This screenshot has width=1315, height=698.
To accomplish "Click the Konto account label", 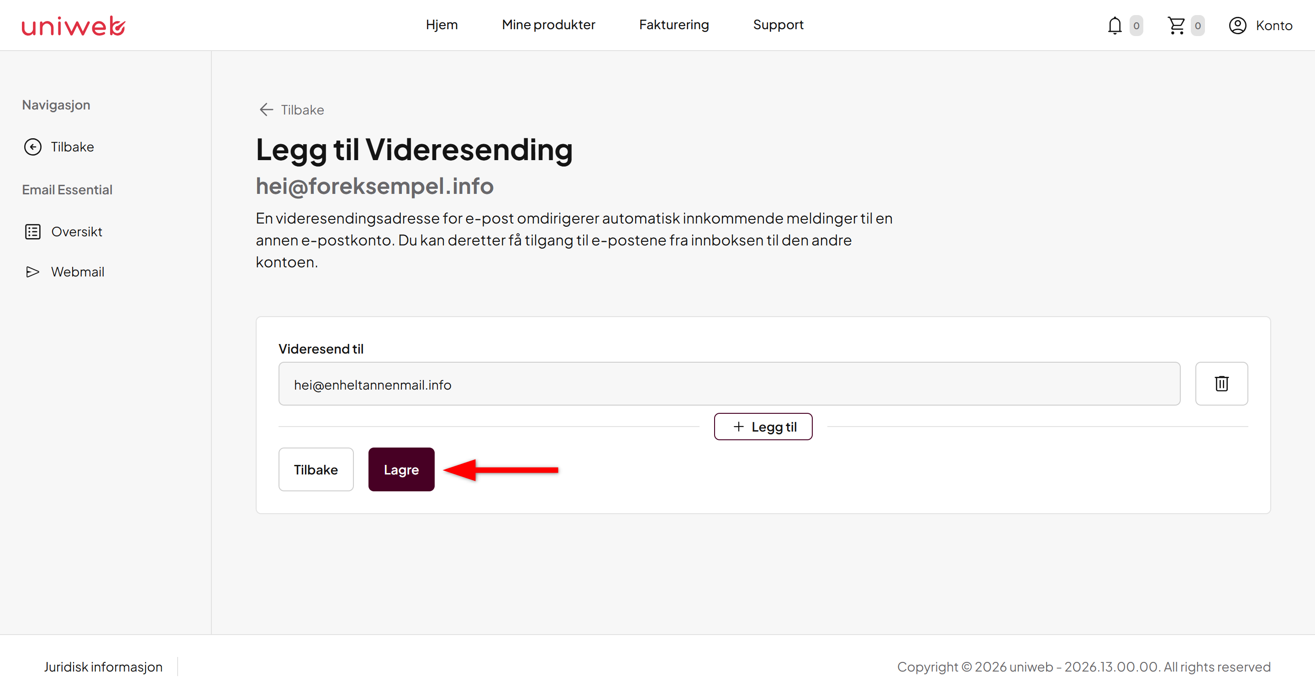I will pyautogui.click(x=1273, y=26).
